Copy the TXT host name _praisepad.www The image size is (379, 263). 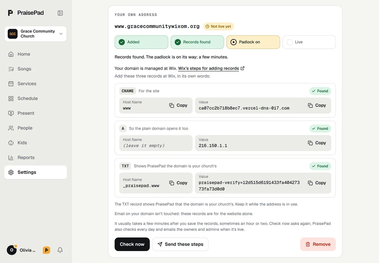click(178, 183)
